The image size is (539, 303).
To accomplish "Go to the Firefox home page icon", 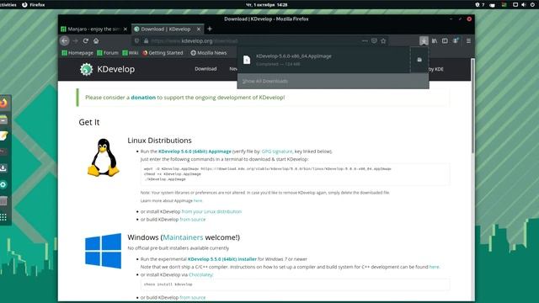I will (96, 41).
